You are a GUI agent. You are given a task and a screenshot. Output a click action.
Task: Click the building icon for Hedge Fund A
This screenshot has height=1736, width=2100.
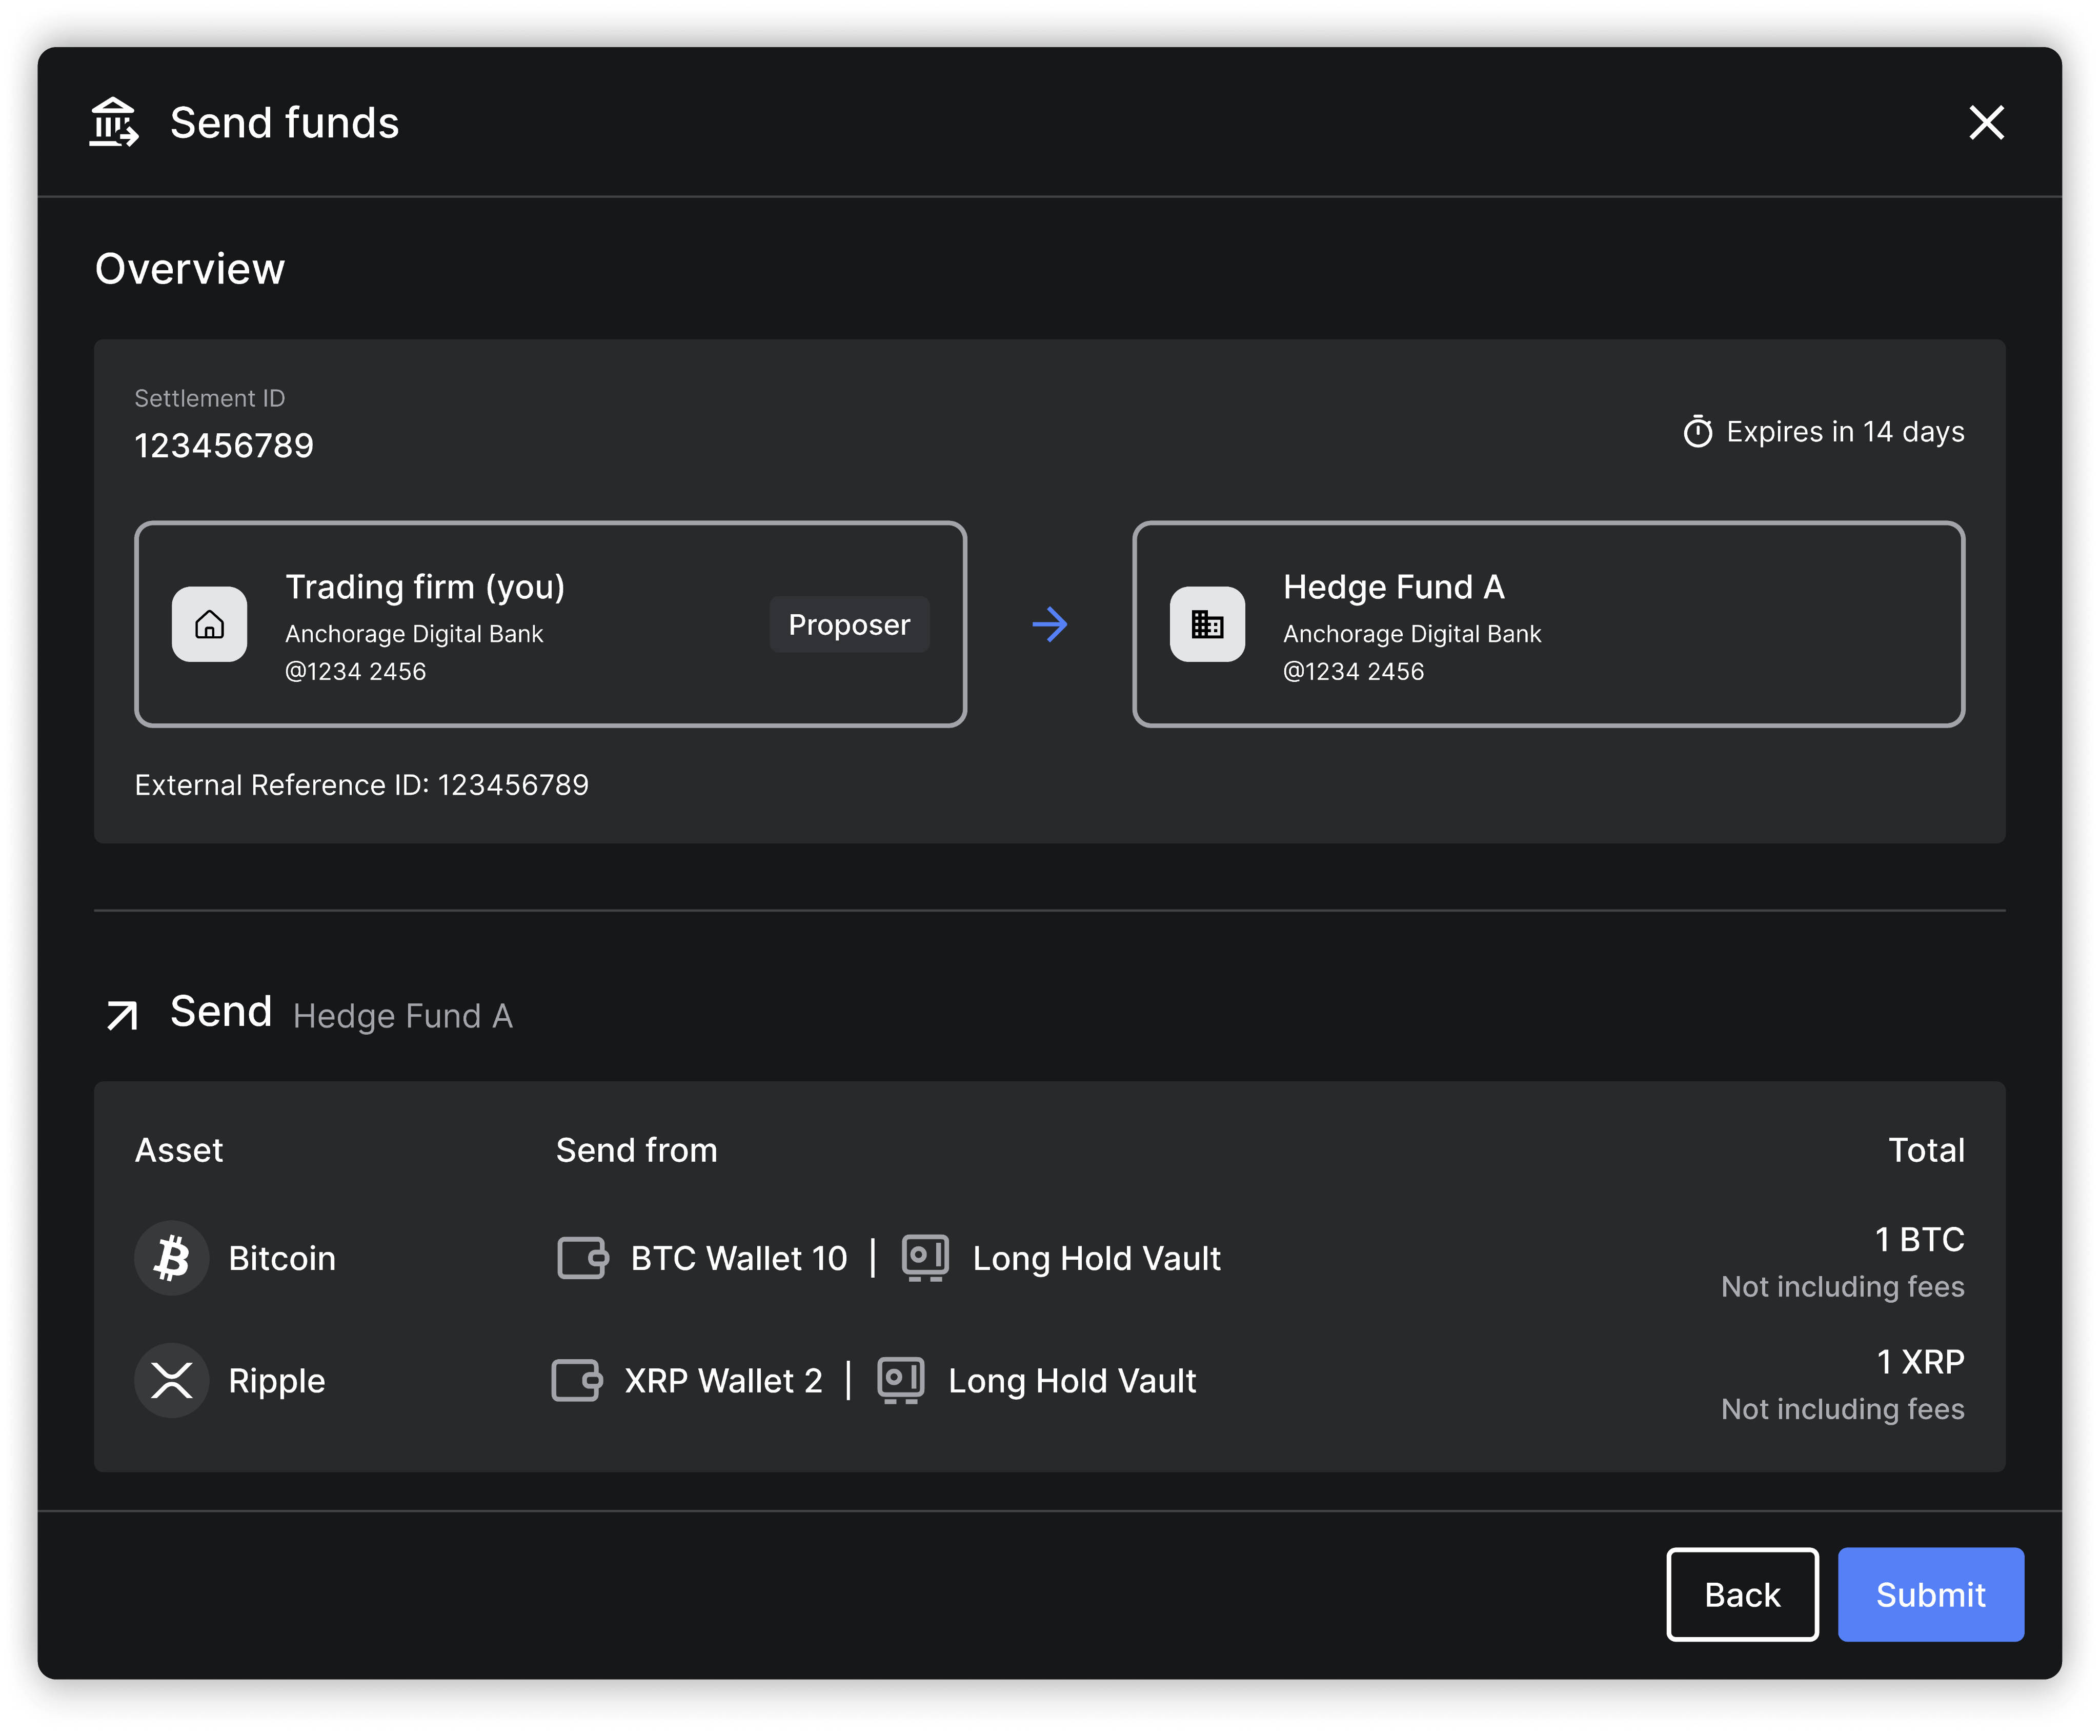(x=1207, y=625)
